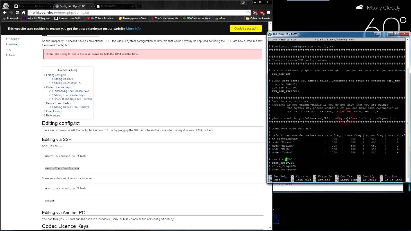Bookmark this page with the star icon
This screenshot has width=411, height=231.
pos(248,13)
